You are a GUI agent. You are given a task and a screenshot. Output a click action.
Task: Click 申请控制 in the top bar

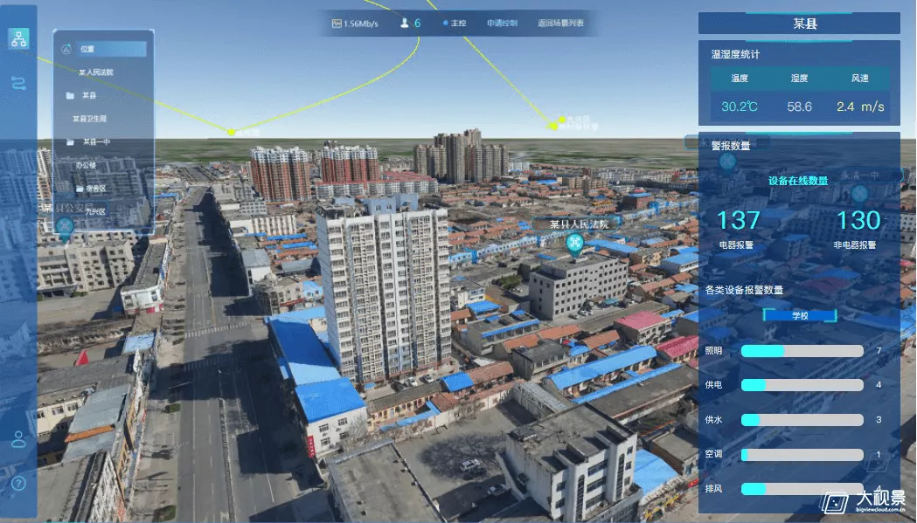[502, 24]
